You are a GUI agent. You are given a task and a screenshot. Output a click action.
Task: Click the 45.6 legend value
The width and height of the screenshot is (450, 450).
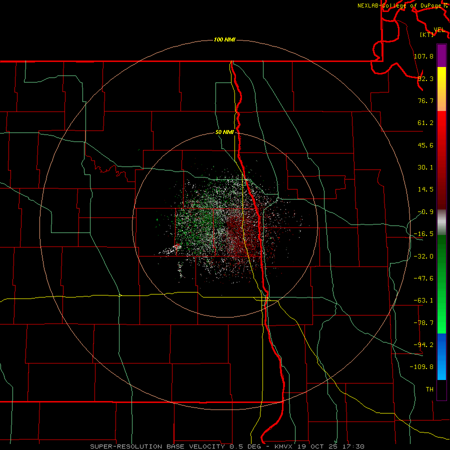425,145
